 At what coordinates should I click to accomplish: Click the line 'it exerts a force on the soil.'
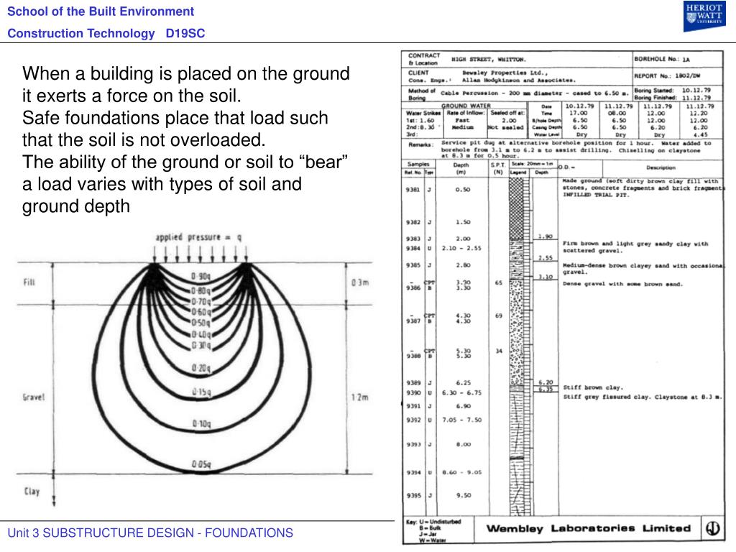click(132, 96)
